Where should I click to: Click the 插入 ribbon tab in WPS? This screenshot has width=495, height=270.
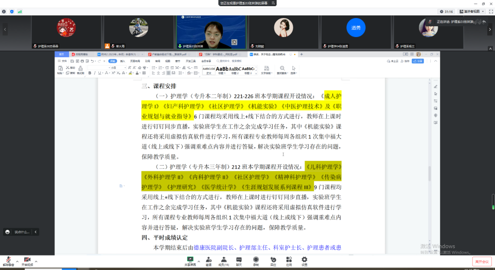[x=122, y=61]
